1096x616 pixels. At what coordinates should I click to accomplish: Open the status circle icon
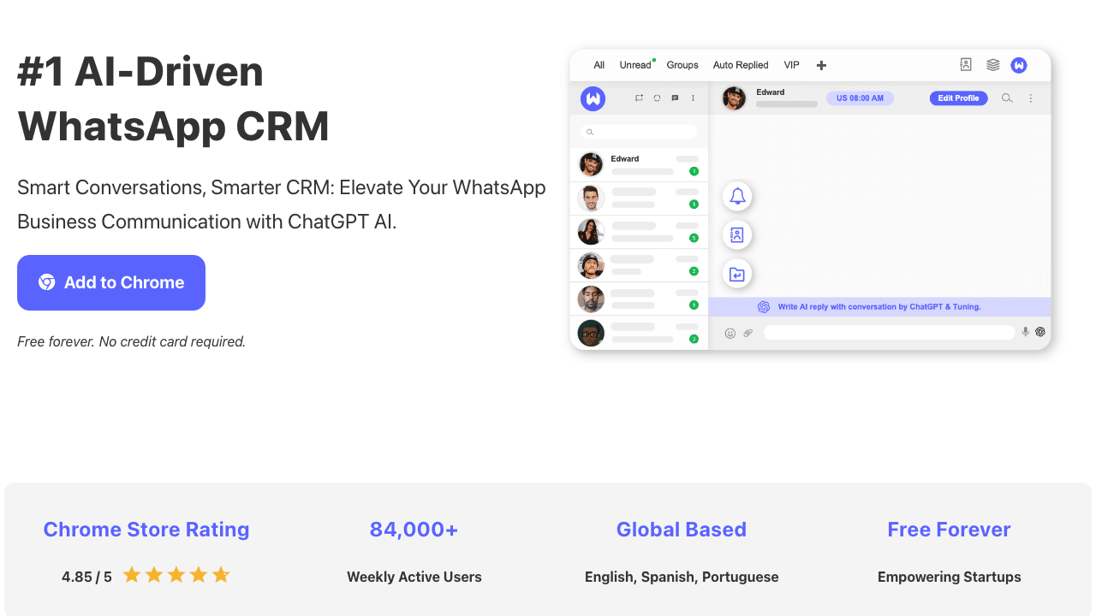(657, 98)
